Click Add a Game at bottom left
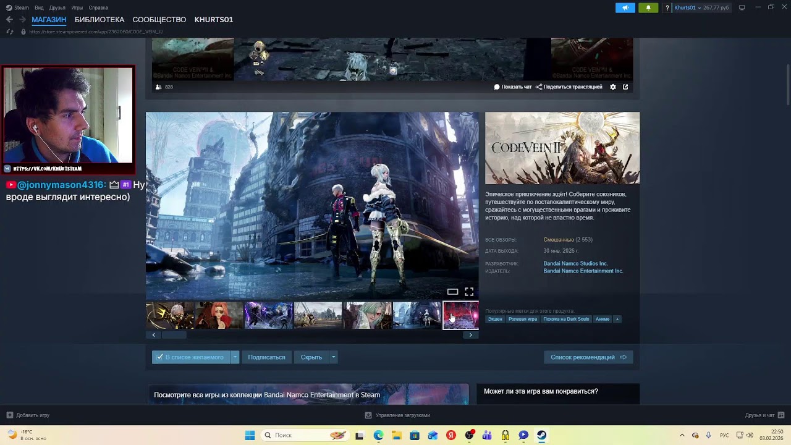Viewport: 791px width, 445px height. click(28, 415)
